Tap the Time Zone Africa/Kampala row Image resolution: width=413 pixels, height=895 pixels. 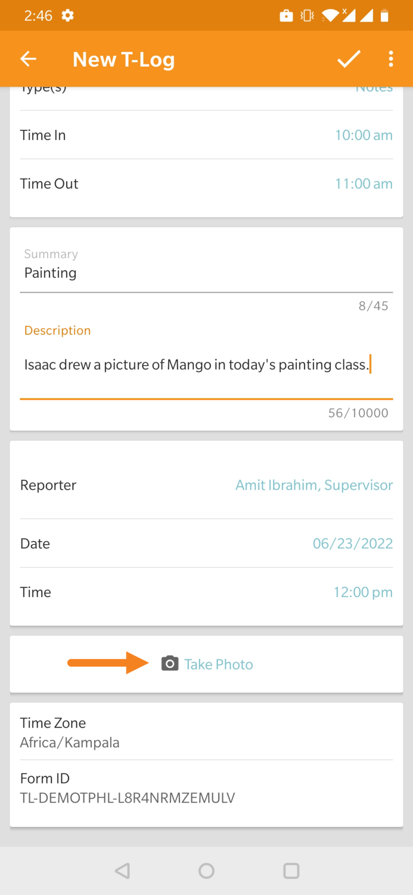[x=205, y=732]
